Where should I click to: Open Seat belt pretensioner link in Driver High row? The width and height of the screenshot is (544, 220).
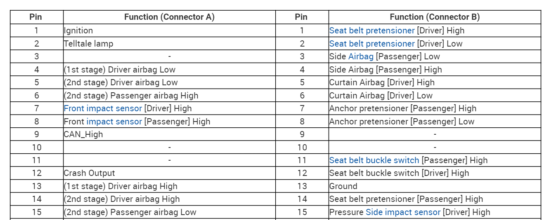(371, 30)
